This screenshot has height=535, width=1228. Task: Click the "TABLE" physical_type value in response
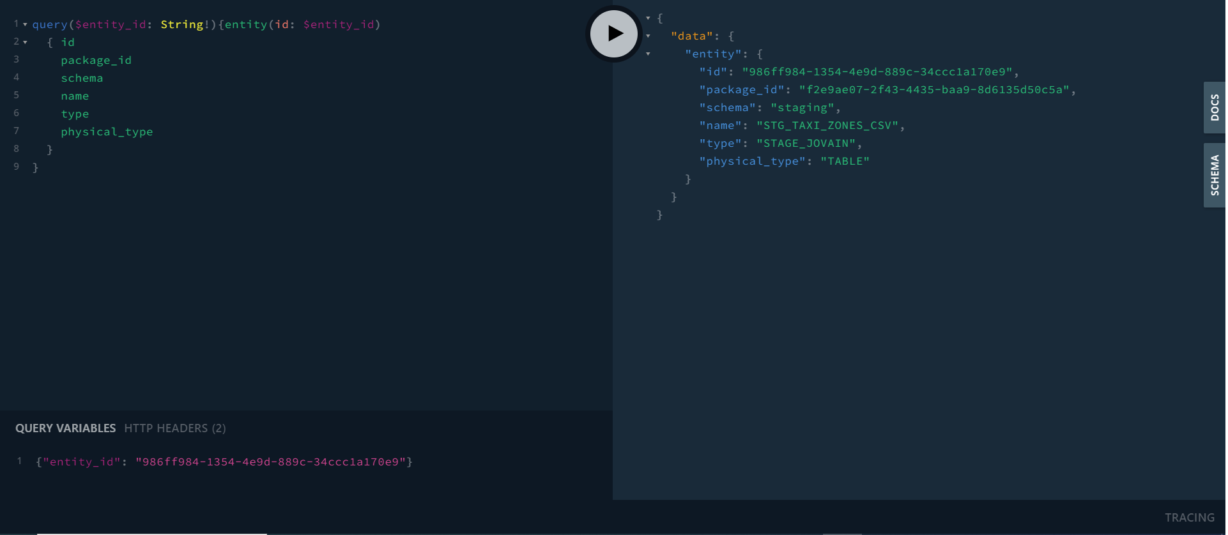coord(845,162)
